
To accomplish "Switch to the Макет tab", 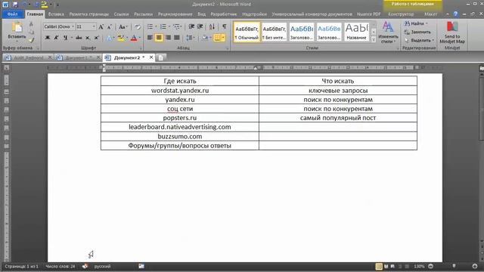I will coord(430,14).
